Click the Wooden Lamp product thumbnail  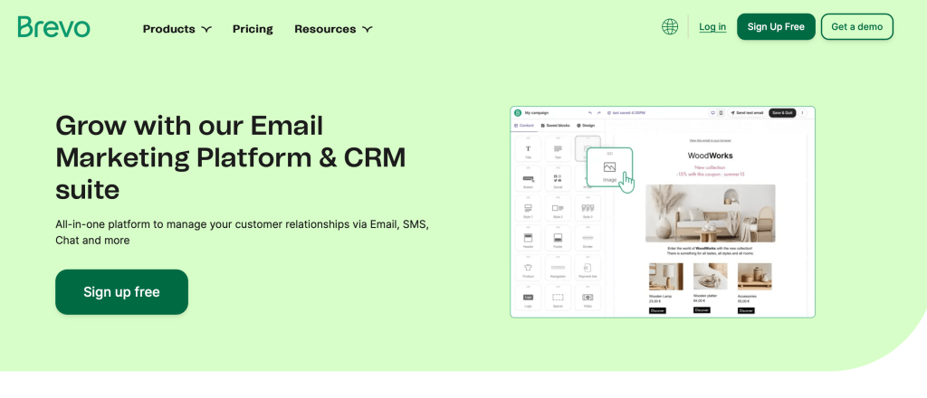click(x=665, y=277)
